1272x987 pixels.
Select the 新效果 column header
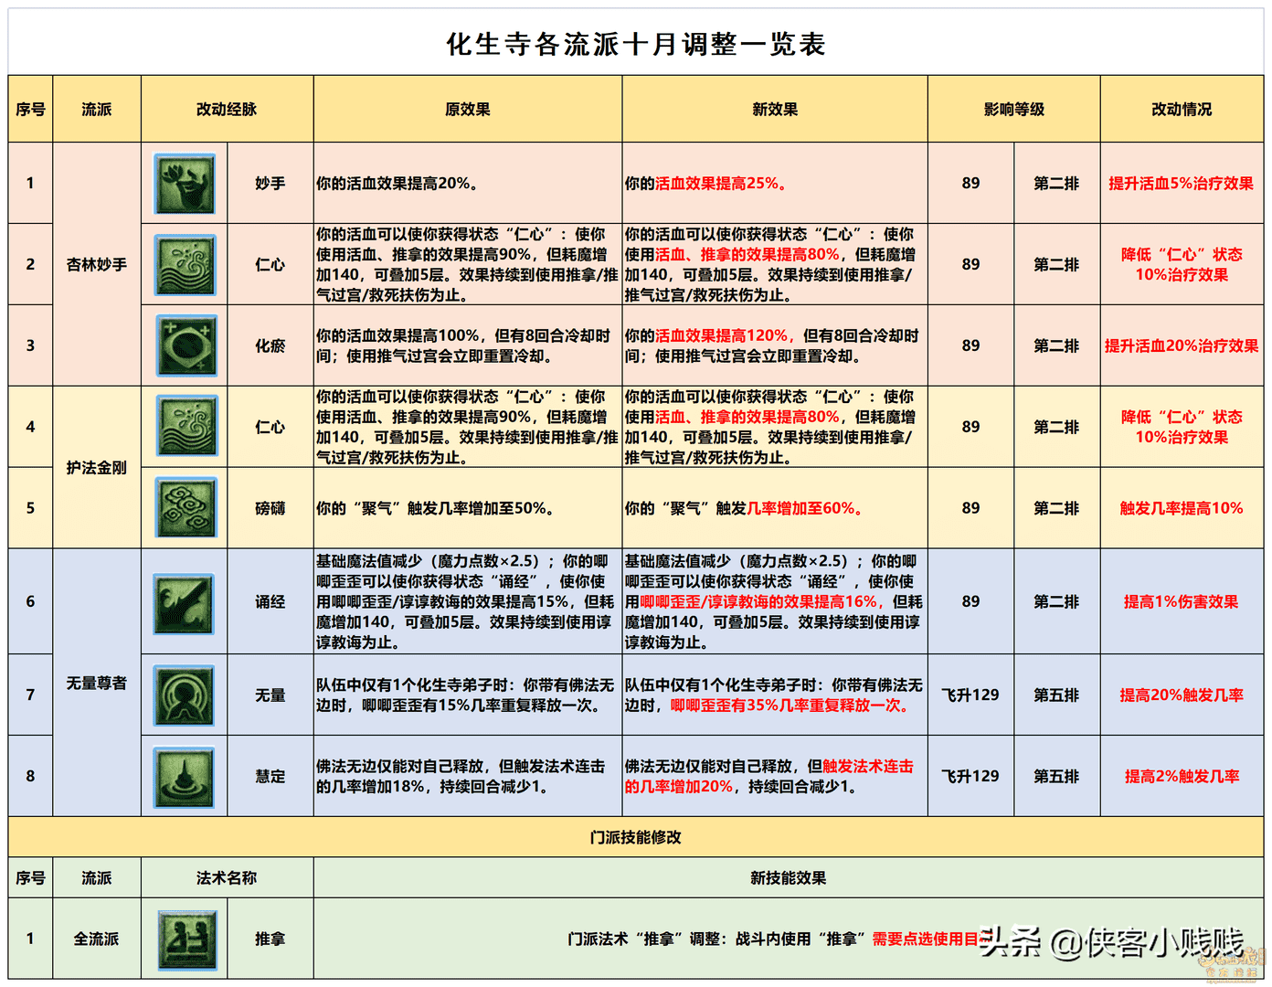click(x=775, y=109)
